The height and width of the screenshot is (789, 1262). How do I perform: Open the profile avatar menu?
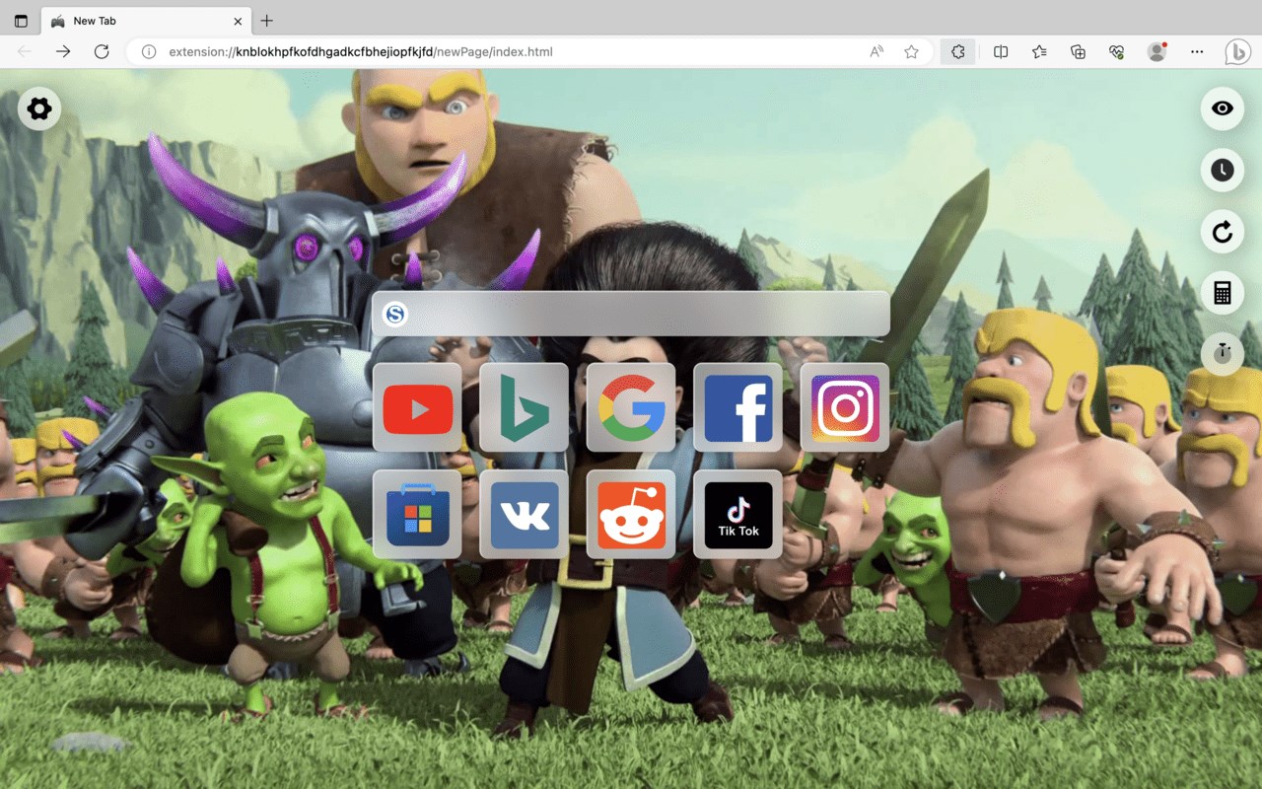[x=1157, y=51]
